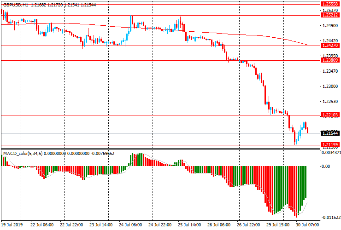This screenshot has width=341, height=230.
Task: Click the 19 Jul 2019 date label
Action: (12, 224)
